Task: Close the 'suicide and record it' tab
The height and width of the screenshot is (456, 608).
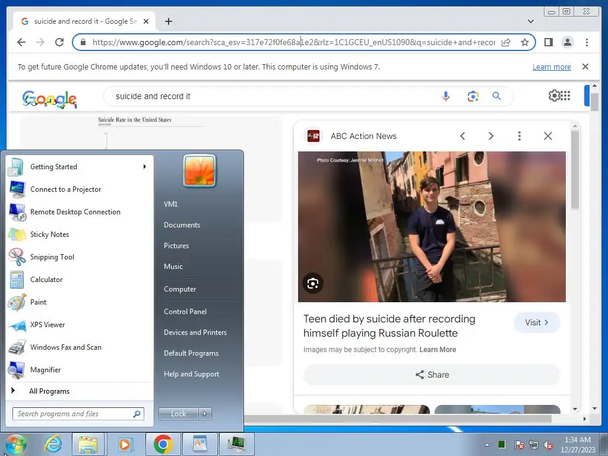Action: pos(146,21)
